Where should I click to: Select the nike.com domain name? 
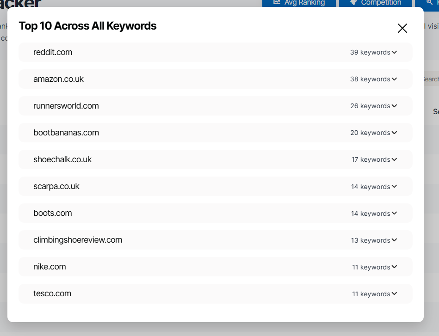49,267
